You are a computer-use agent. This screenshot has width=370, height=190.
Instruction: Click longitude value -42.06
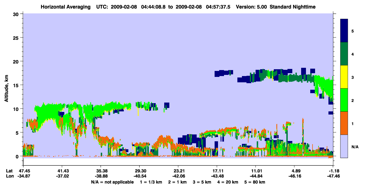(x=178, y=176)
